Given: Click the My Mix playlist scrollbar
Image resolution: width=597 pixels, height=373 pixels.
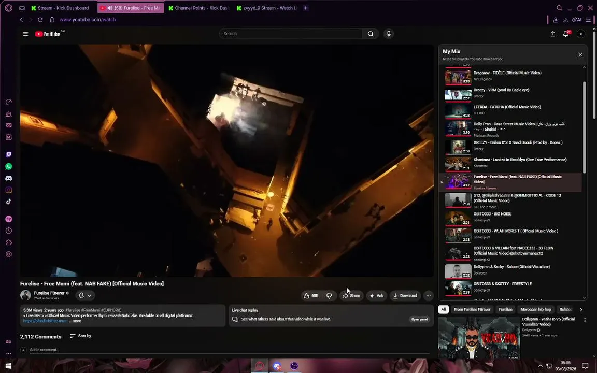Looking at the screenshot, I should 585,127.
